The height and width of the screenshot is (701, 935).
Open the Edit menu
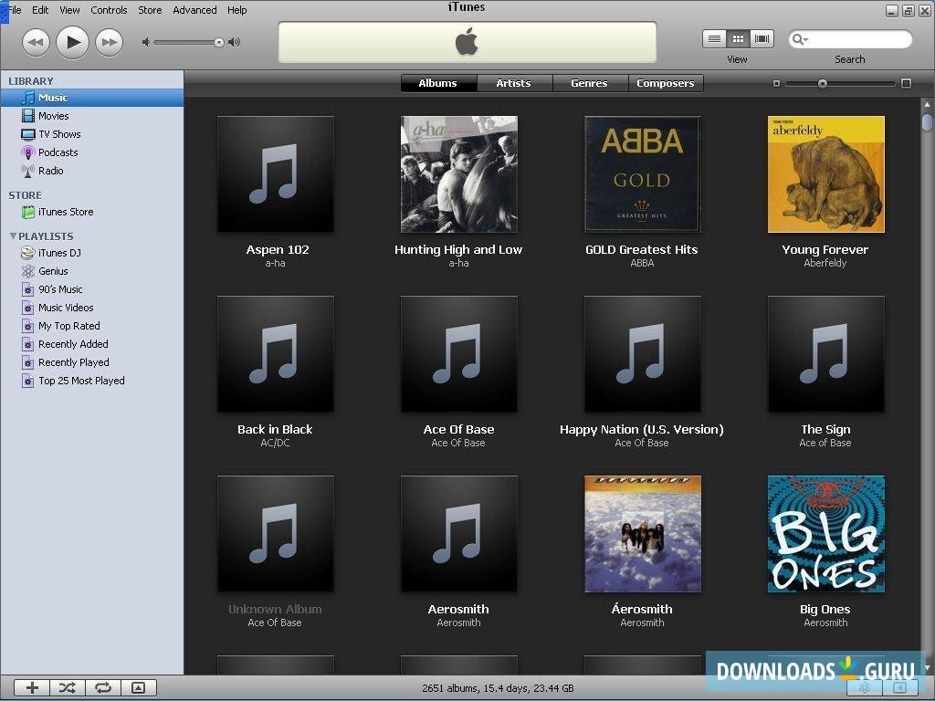click(x=40, y=10)
